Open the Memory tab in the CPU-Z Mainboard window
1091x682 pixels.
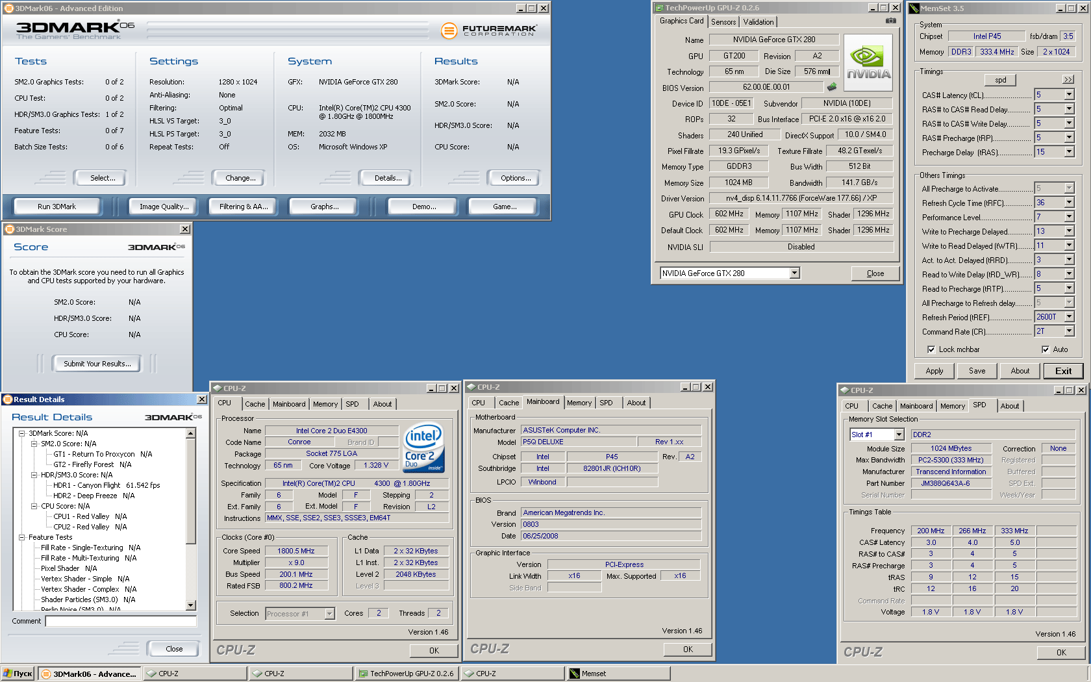[x=579, y=403]
